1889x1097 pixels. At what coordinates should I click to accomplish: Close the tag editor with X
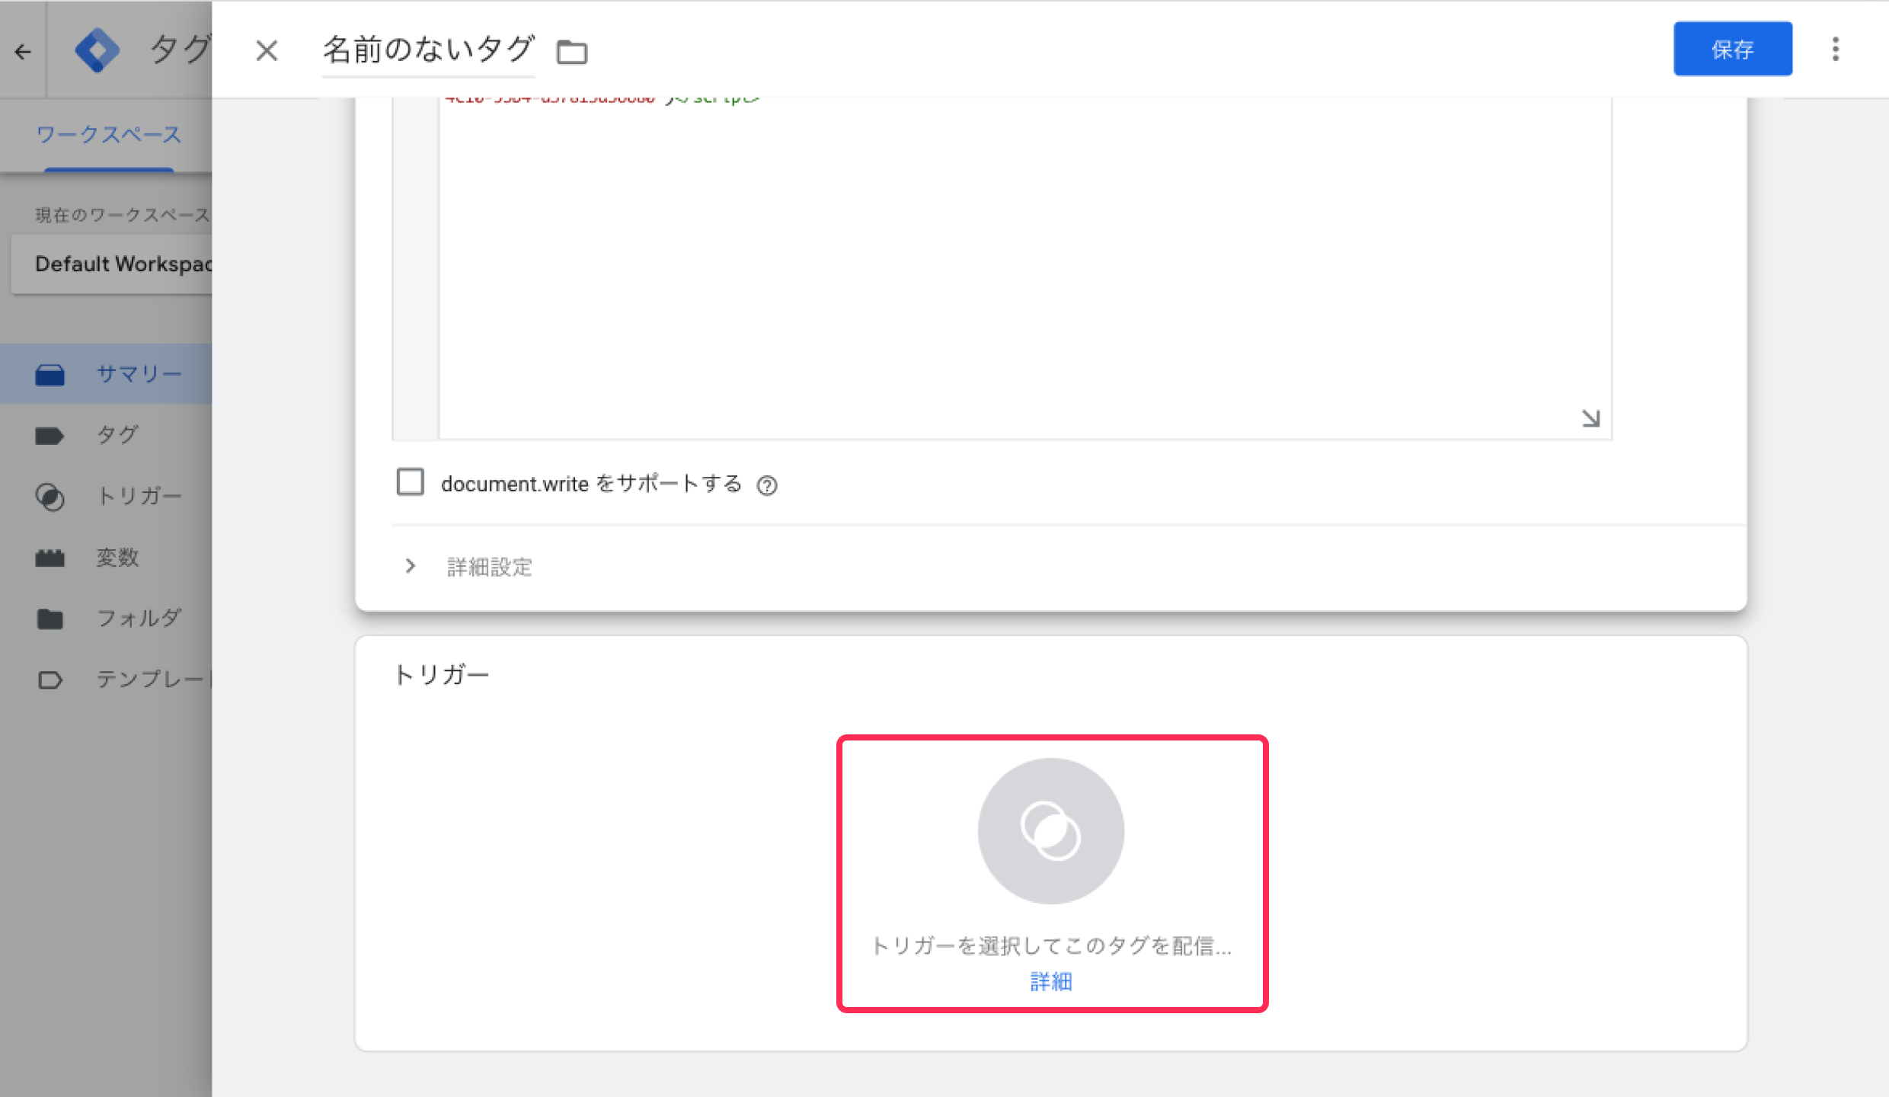coord(267,51)
